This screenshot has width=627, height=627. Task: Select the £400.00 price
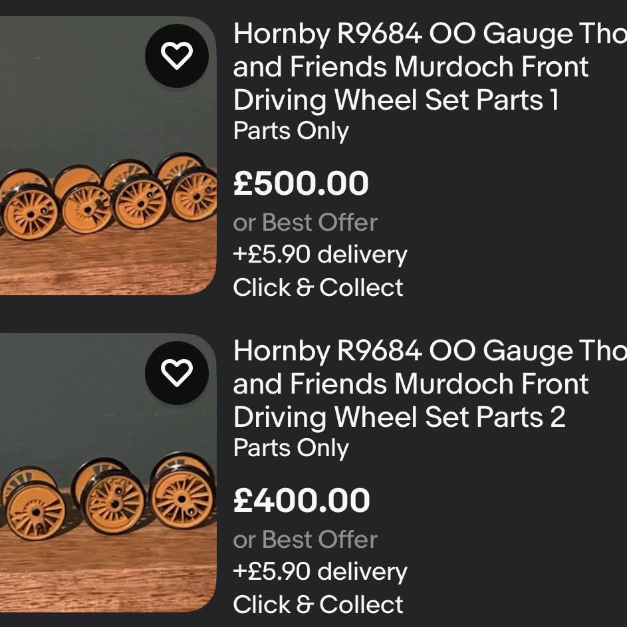click(301, 500)
